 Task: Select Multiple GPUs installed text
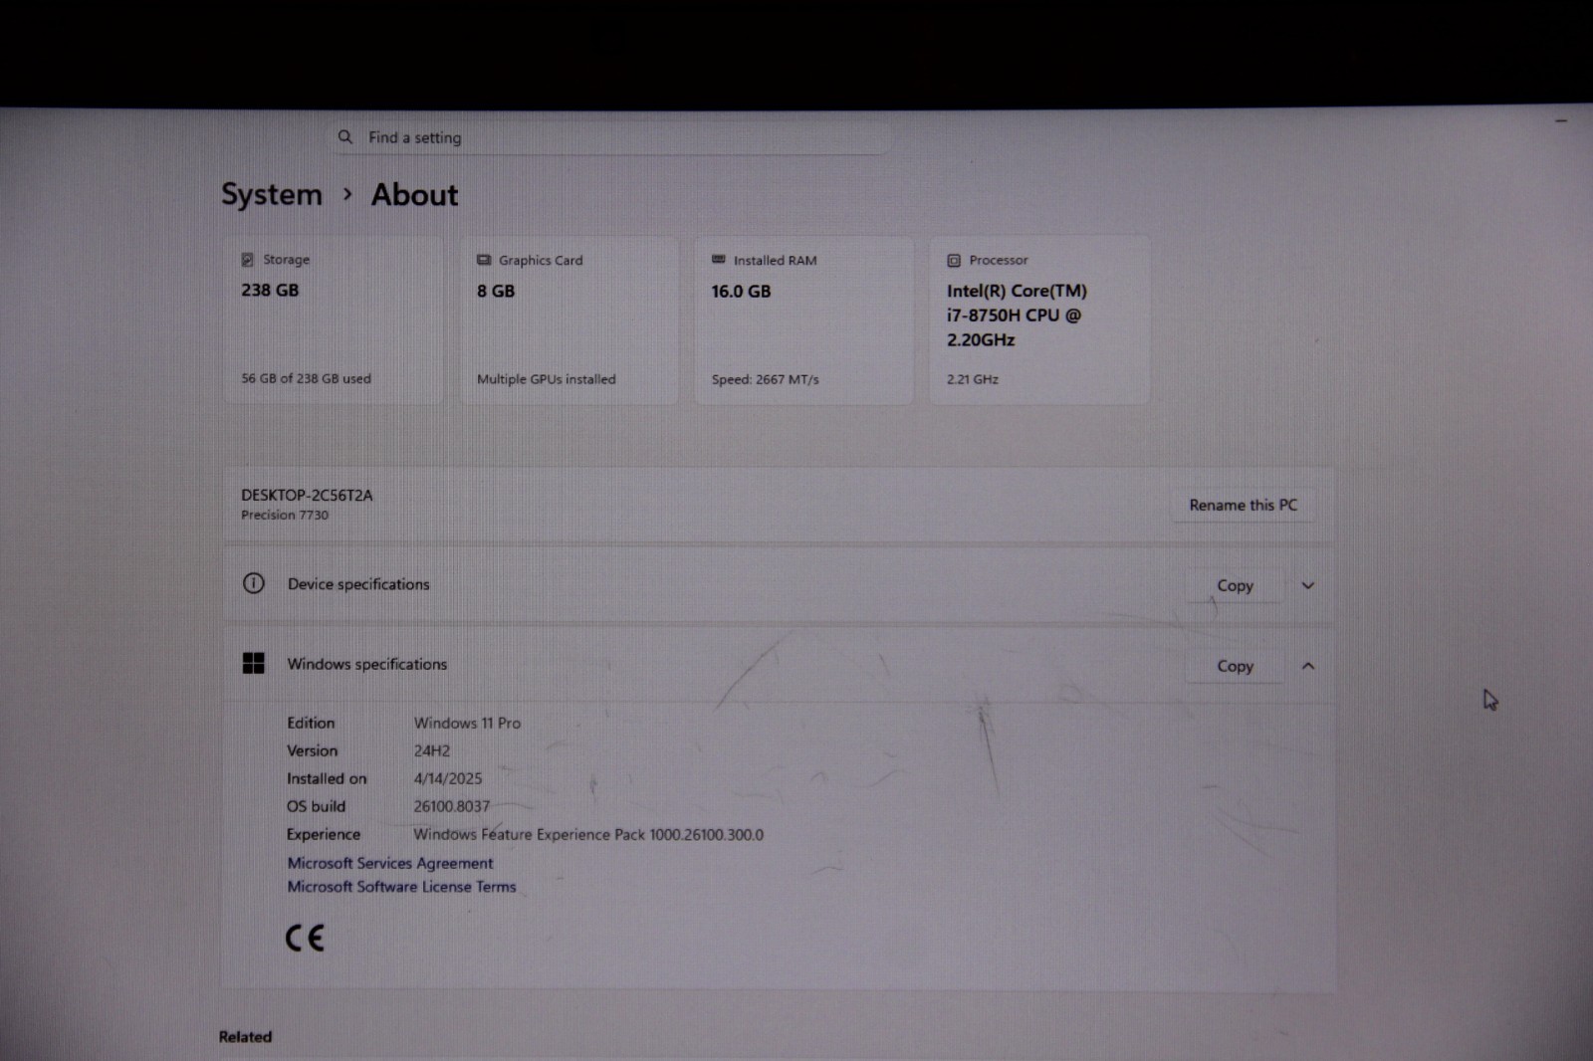tap(546, 379)
